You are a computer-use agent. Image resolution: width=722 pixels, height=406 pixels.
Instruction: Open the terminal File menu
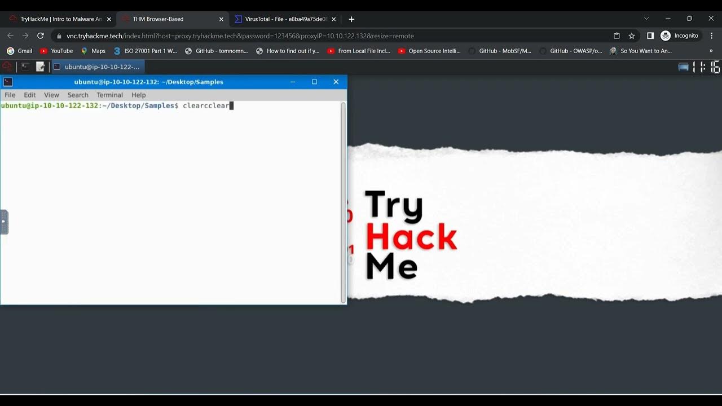pyautogui.click(x=10, y=95)
